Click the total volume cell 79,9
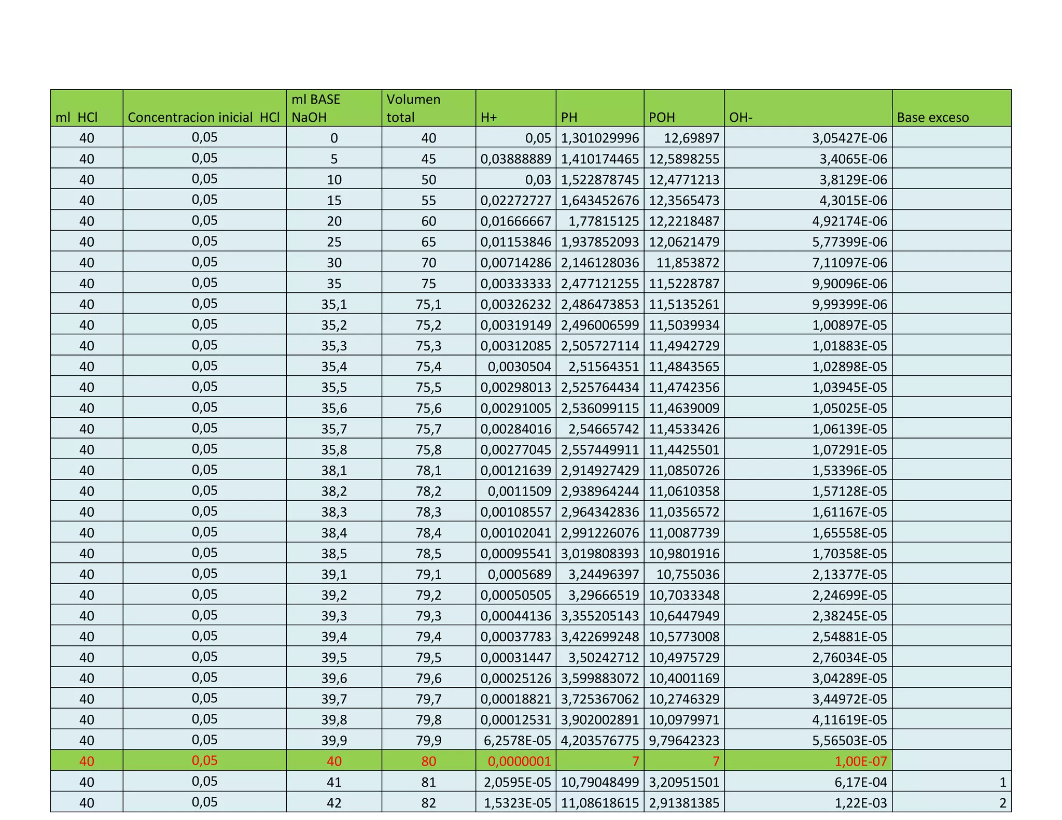Screen dimensions: 1062x820 428,740
